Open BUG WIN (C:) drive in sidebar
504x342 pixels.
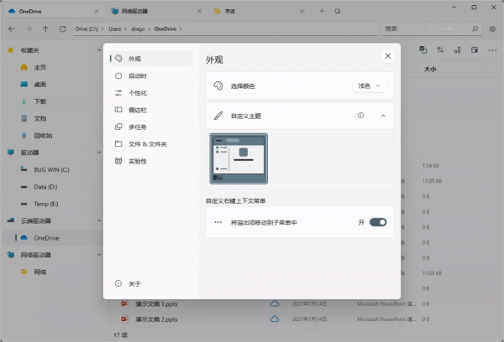tap(51, 169)
